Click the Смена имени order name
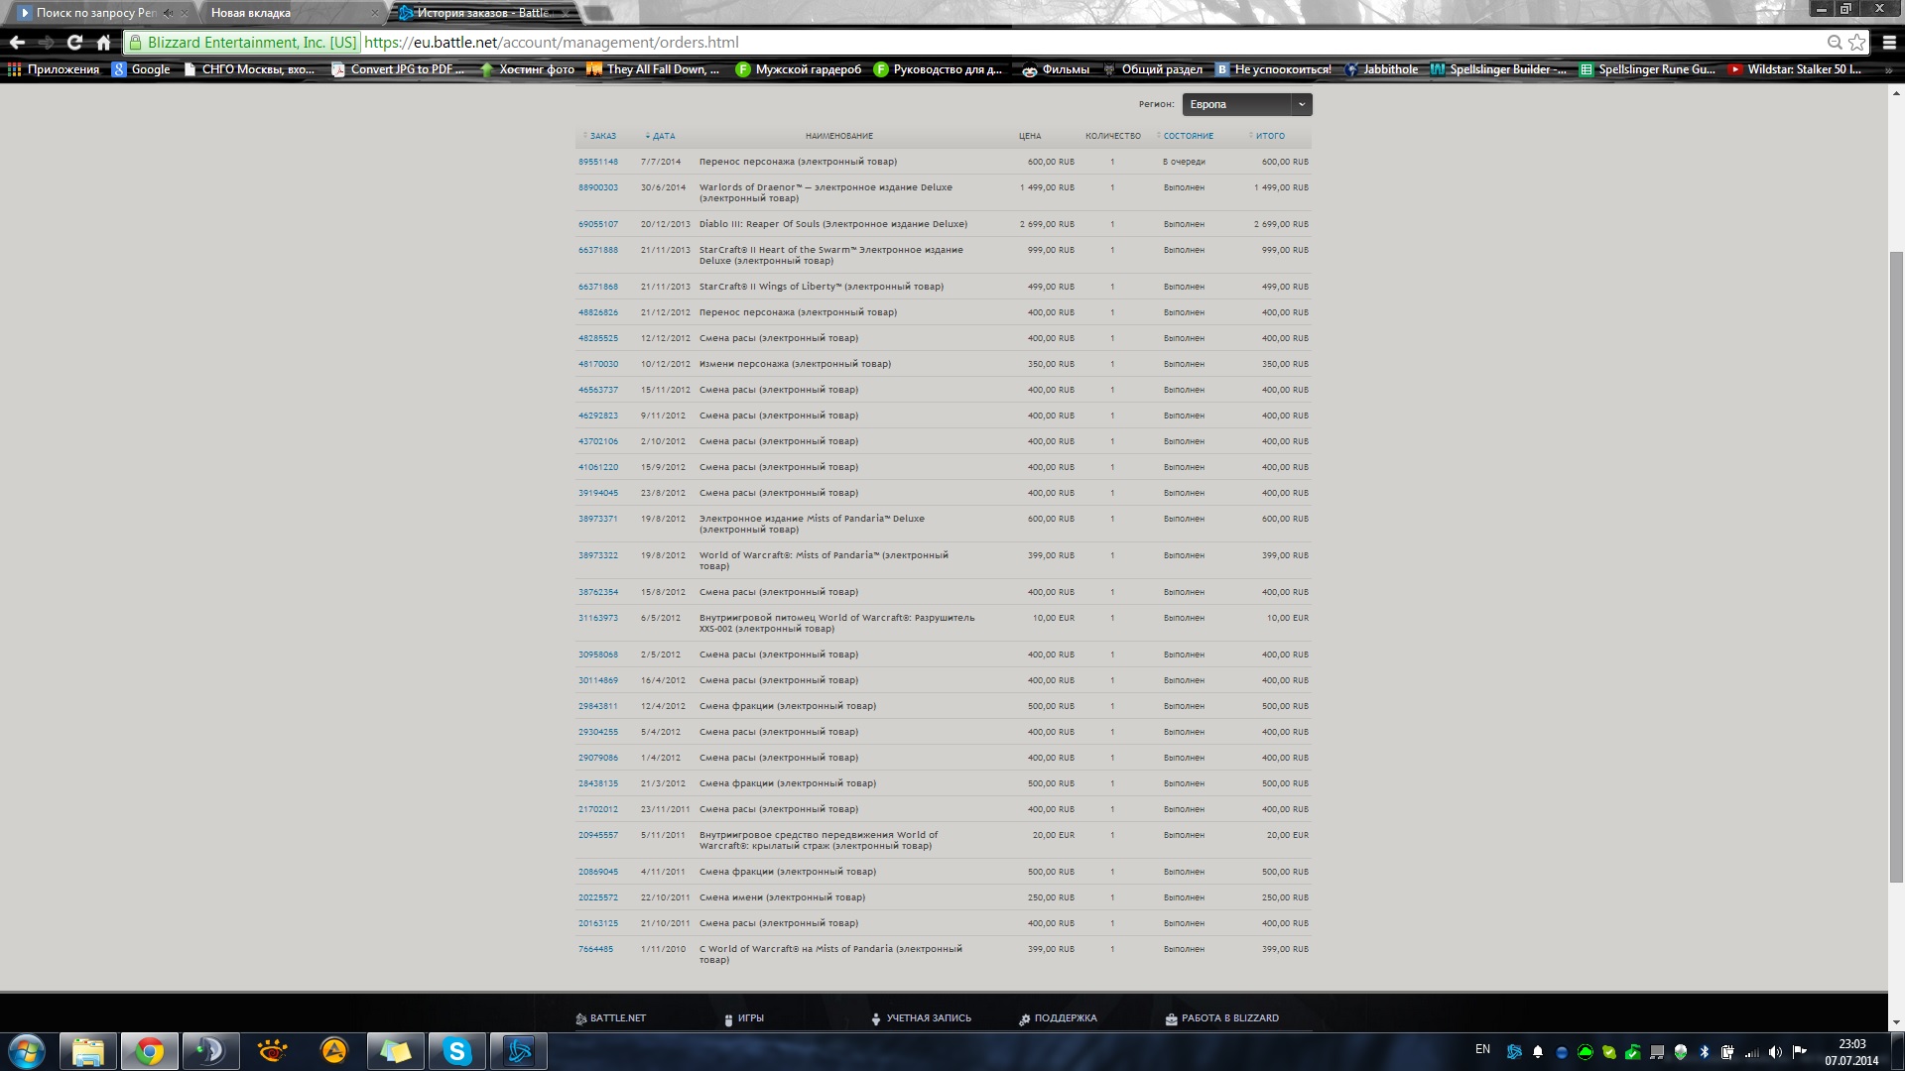This screenshot has width=1905, height=1071. click(x=782, y=897)
